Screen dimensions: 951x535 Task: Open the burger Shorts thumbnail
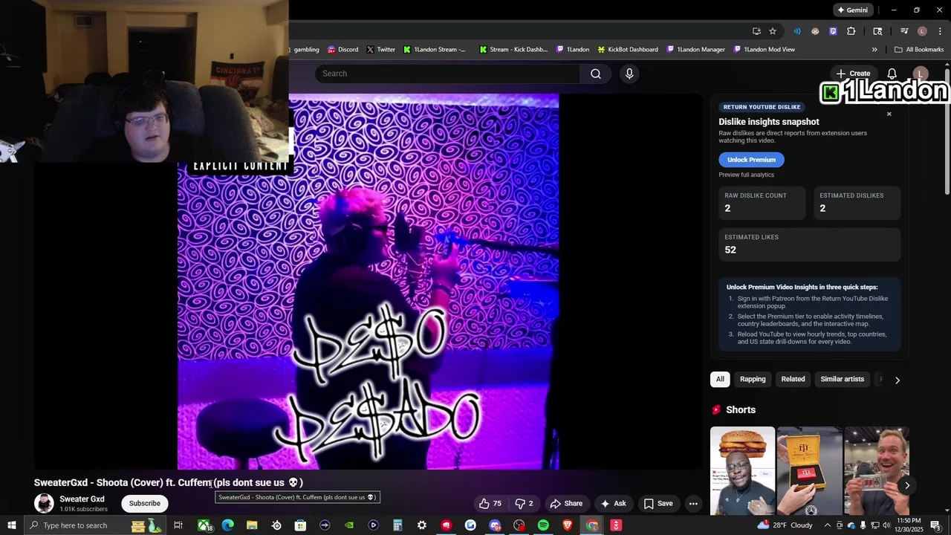pos(742,470)
